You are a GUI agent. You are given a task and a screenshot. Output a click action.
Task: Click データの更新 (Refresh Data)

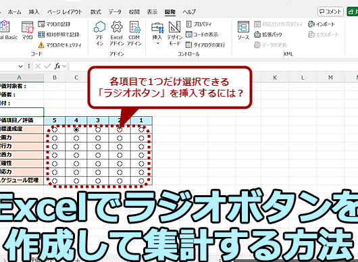pos(271,45)
